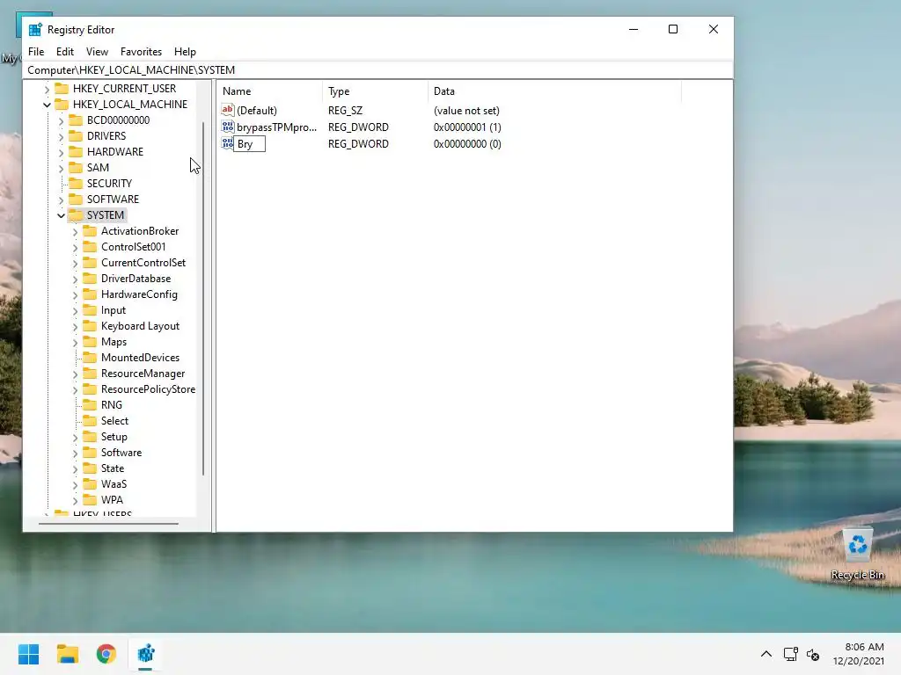
Task: Select the WPA key
Action: coord(112,500)
